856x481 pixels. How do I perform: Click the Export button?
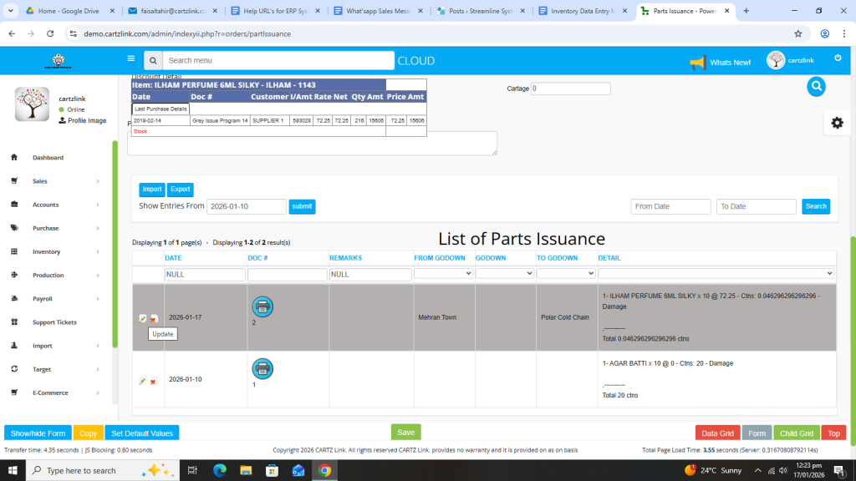tap(180, 190)
